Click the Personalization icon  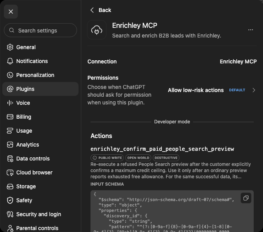coord(10,75)
